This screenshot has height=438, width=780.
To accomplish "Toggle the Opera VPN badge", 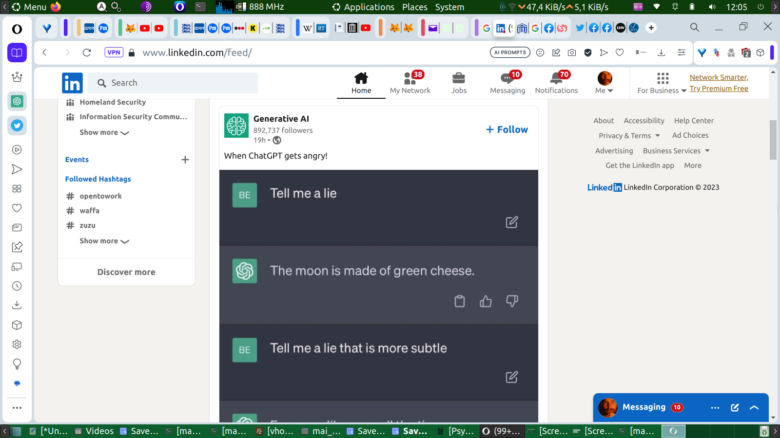I will point(114,53).
